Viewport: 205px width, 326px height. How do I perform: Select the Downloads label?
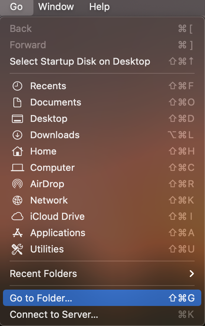pos(55,135)
